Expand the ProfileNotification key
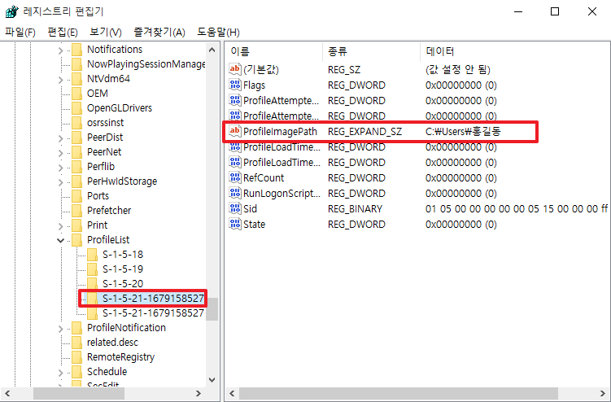Screen dimensions: 611x402 [x=60, y=329]
